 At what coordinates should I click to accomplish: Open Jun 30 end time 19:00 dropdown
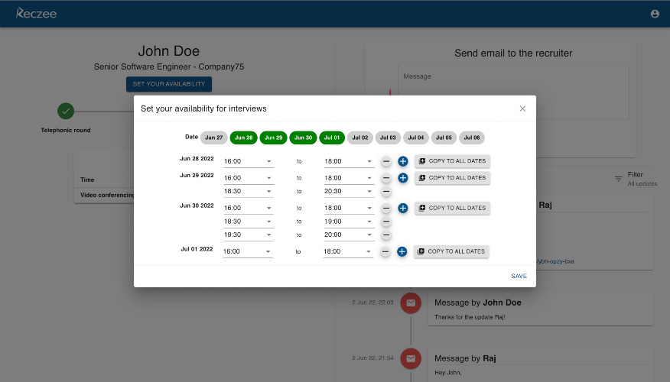[349, 222]
